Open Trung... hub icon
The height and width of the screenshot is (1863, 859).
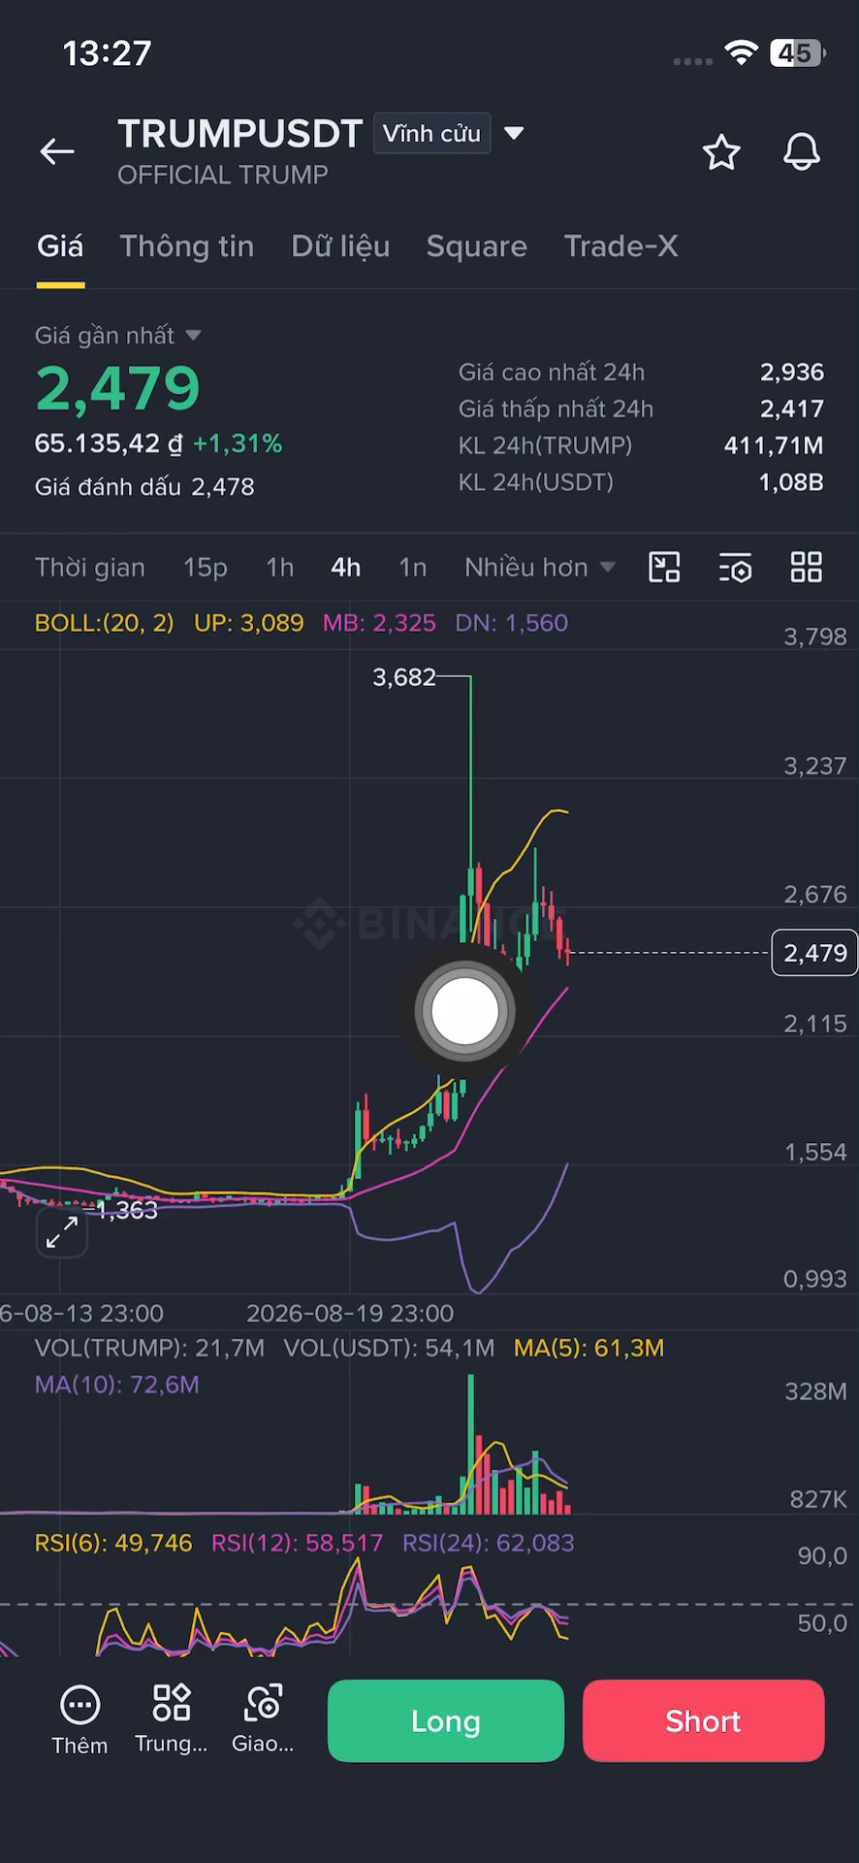(x=172, y=1719)
